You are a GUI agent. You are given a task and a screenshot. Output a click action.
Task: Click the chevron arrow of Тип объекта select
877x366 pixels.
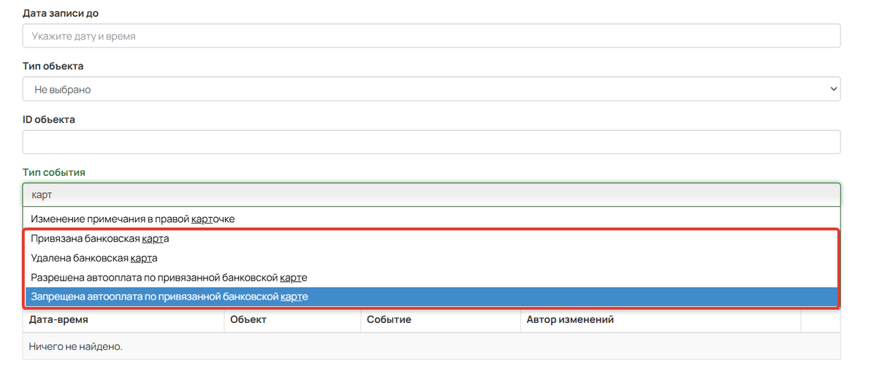(x=833, y=89)
